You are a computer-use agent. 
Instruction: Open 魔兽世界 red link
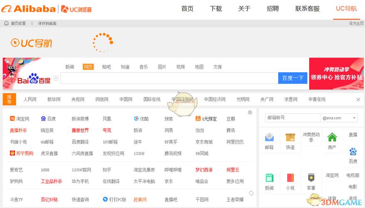click(x=80, y=131)
